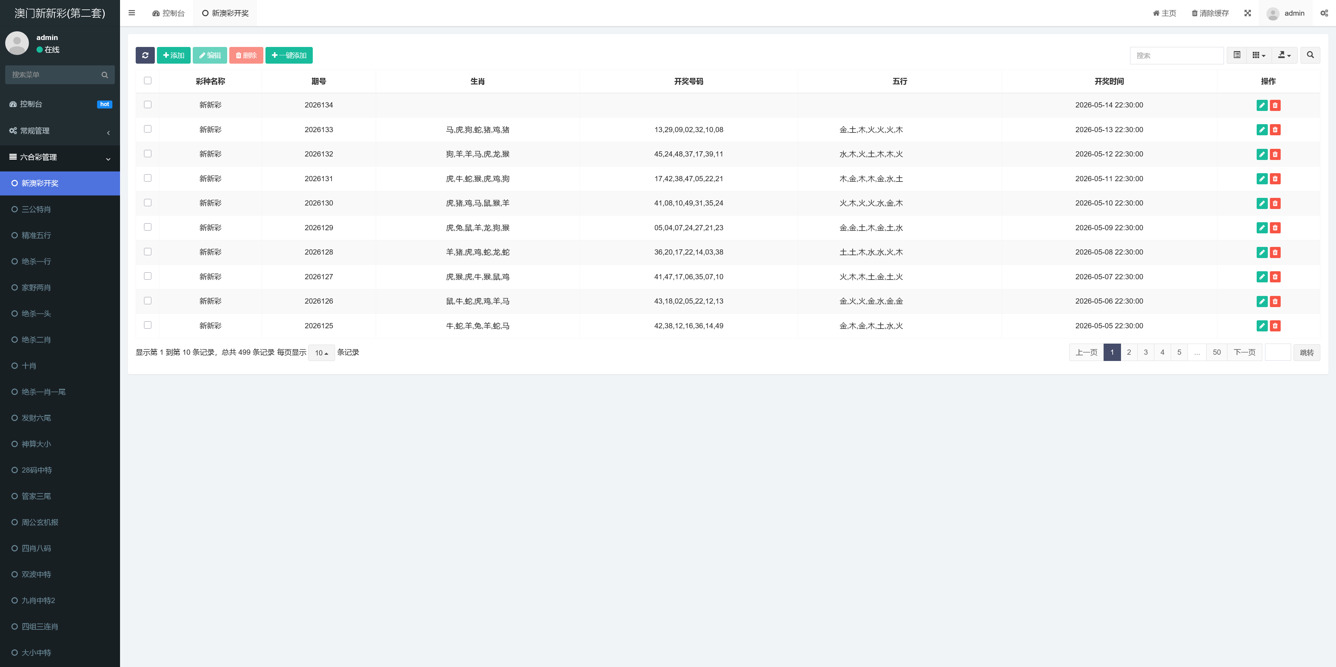Select the 新澳彩开奖 tab

click(225, 13)
